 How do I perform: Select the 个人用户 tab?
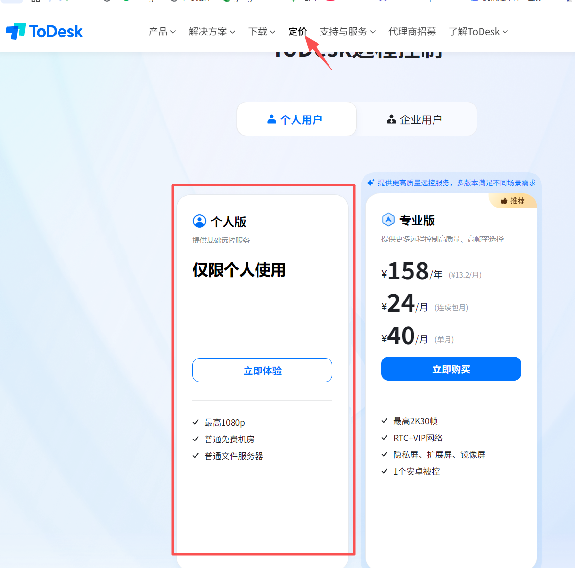click(297, 119)
